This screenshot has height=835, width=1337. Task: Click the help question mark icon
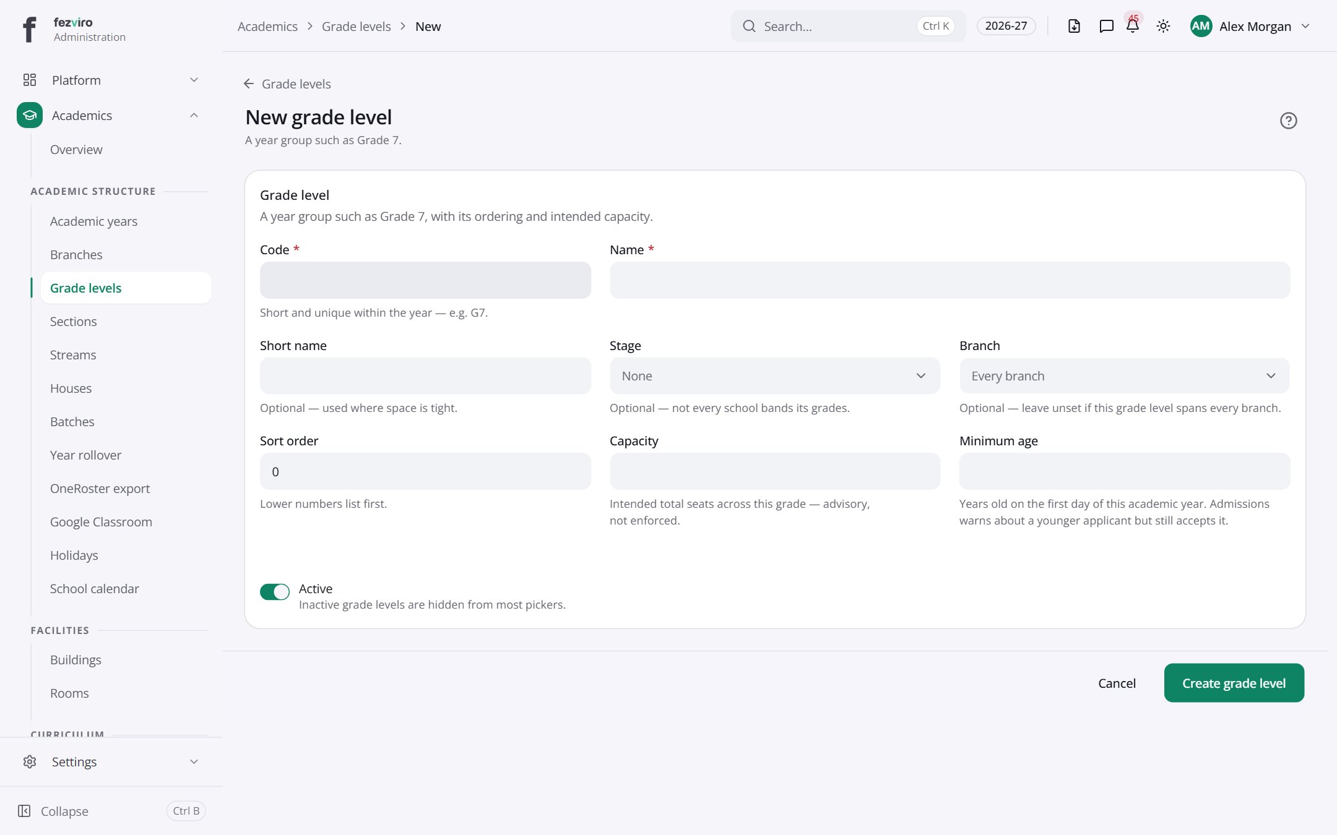(1288, 121)
